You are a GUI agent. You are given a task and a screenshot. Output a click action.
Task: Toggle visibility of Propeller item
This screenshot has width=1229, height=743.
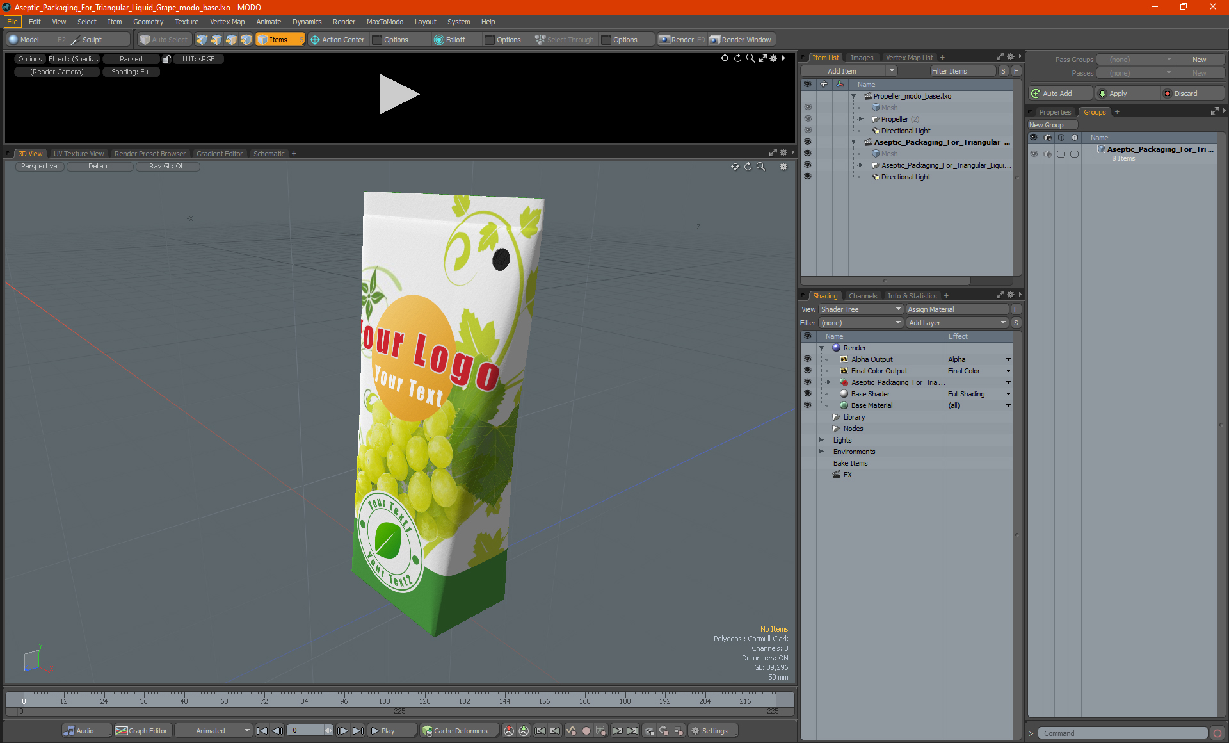click(808, 119)
